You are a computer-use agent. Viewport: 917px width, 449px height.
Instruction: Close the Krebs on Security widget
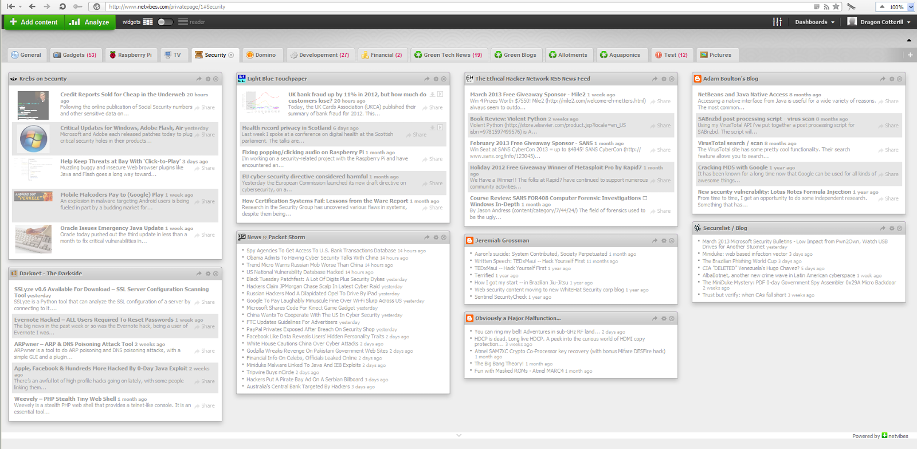pos(216,79)
